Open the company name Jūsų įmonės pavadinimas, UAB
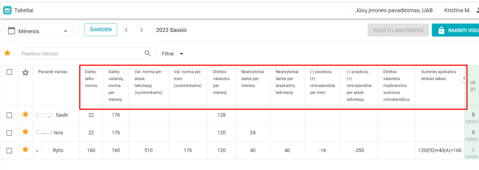The image size is (479, 170). [x=394, y=10]
